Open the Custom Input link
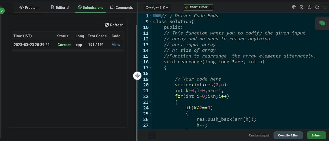Screen dimensions: 329x141 [x=259, y=135]
